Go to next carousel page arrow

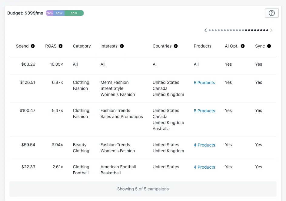click(271, 30)
